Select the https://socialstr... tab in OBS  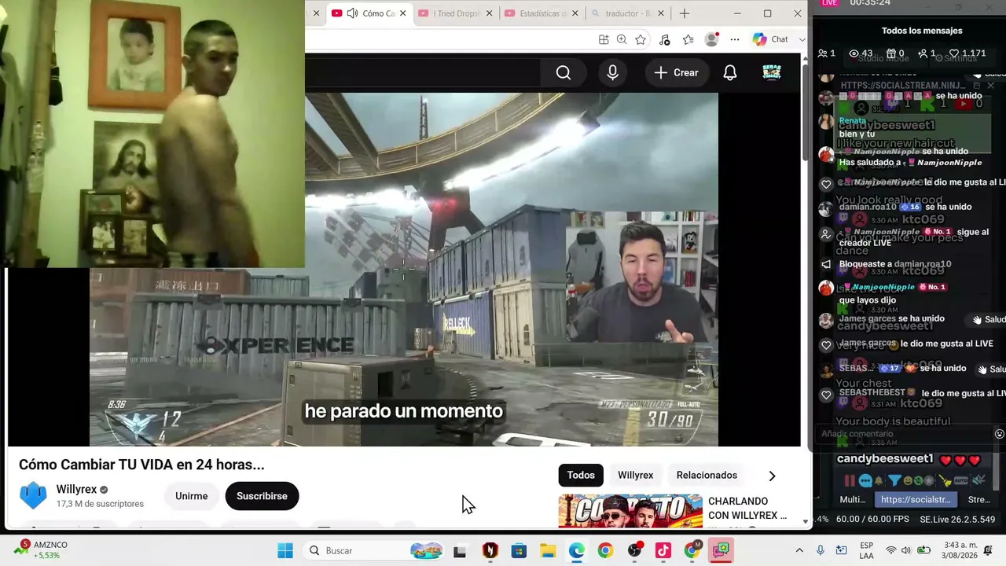(916, 499)
